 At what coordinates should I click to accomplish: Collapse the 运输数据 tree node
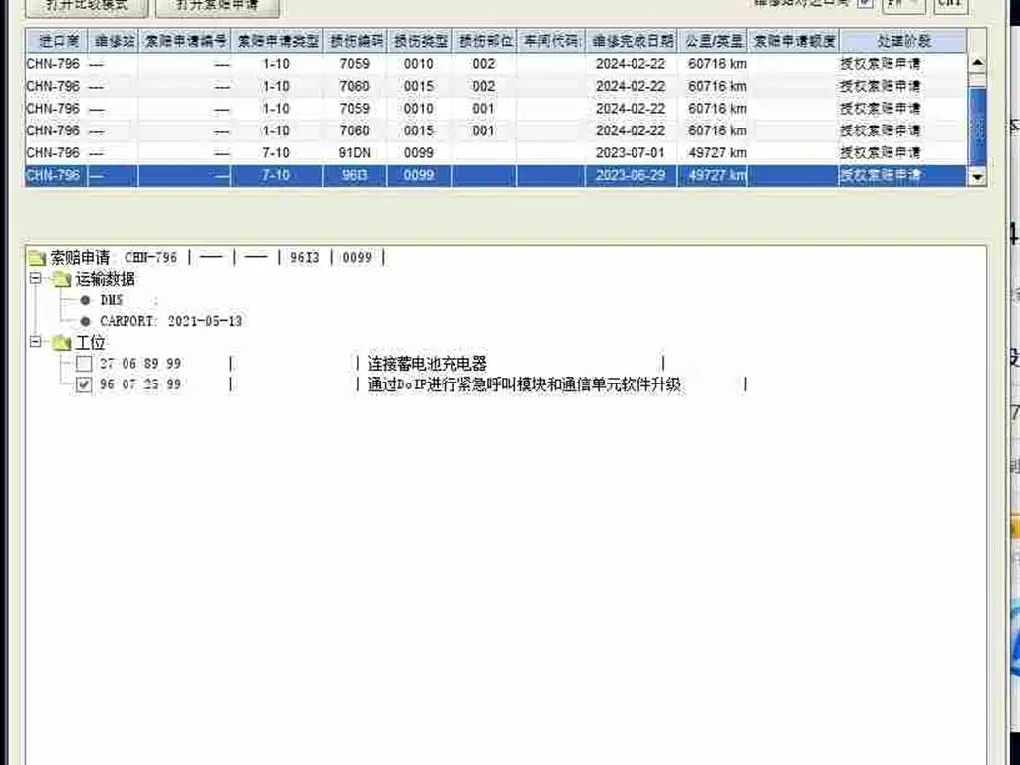coord(36,279)
